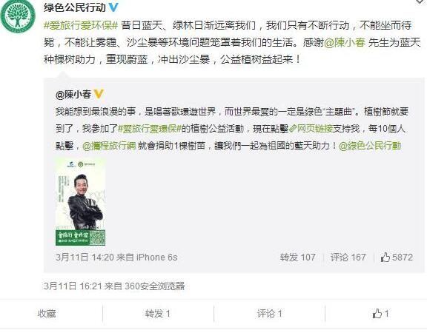Click blue verified badge beside 绿色公民行动

tap(113, 7)
